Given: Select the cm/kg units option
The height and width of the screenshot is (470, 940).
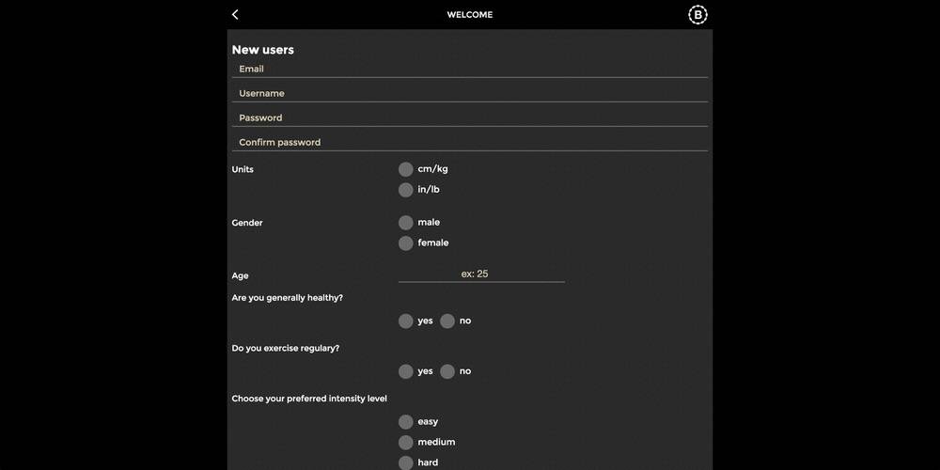Looking at the screenshot, I should [406, 169].
